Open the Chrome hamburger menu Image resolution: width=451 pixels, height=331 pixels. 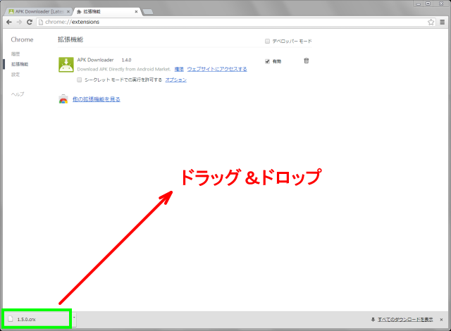tap(442, 22)
